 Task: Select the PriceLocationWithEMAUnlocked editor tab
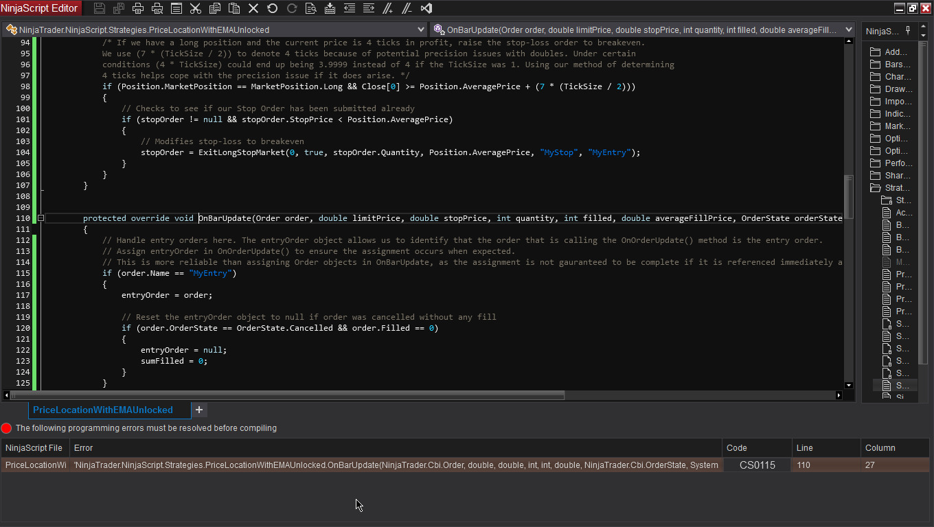pos(103,410)
